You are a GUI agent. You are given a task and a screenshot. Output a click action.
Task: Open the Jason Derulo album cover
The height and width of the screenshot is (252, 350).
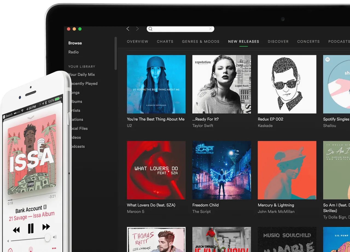click(x=221, y=239)
